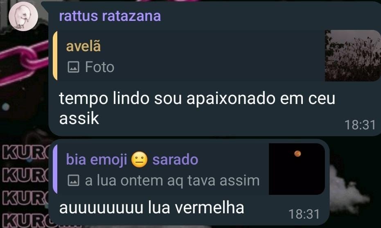
Task: Click the yellow reply bar beside avelã
Action: coord(55,56)
